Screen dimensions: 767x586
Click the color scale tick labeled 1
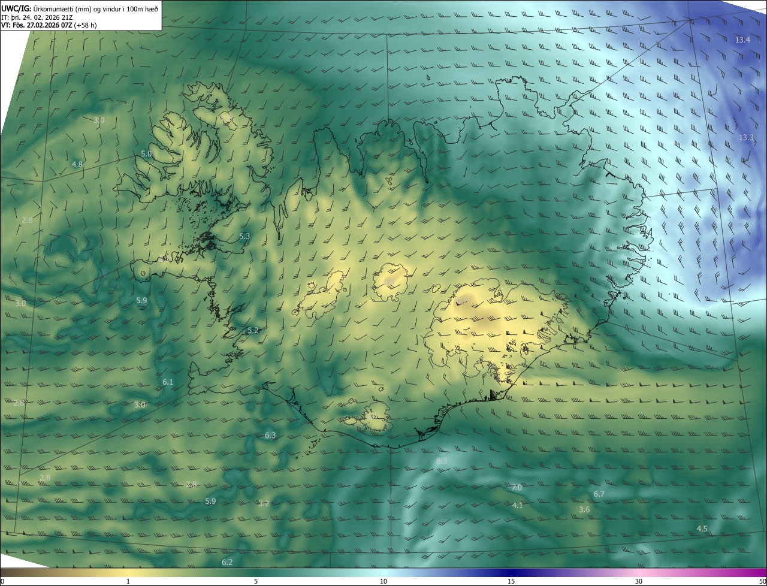(x=128, y=581)
